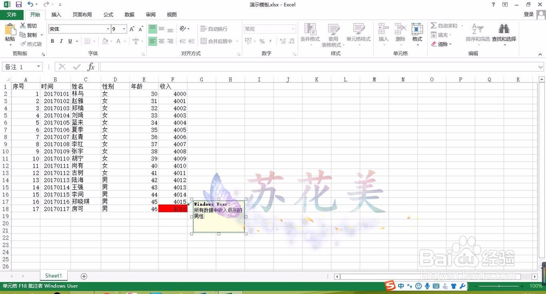
Task: Apply comma style number format
Action: [x=271, y=41]
